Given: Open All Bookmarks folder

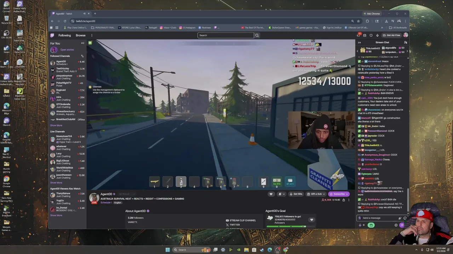Looking at the screenshot, I should click(398, 28).
